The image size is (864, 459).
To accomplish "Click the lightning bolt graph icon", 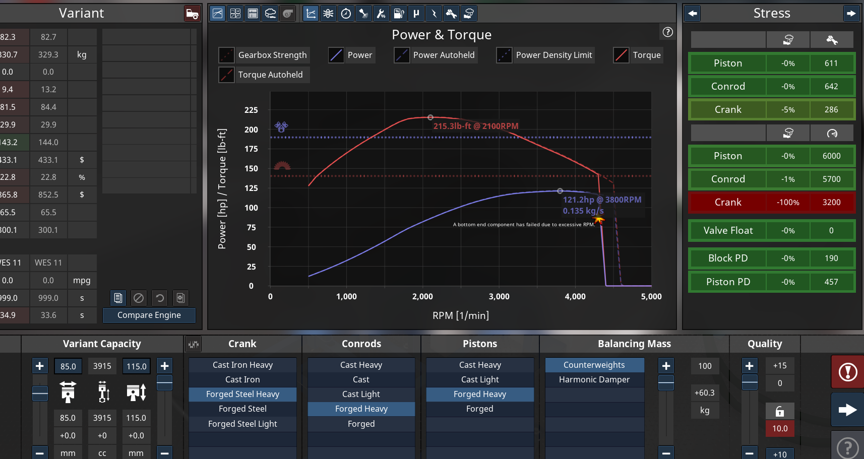I will click(434, 14).
